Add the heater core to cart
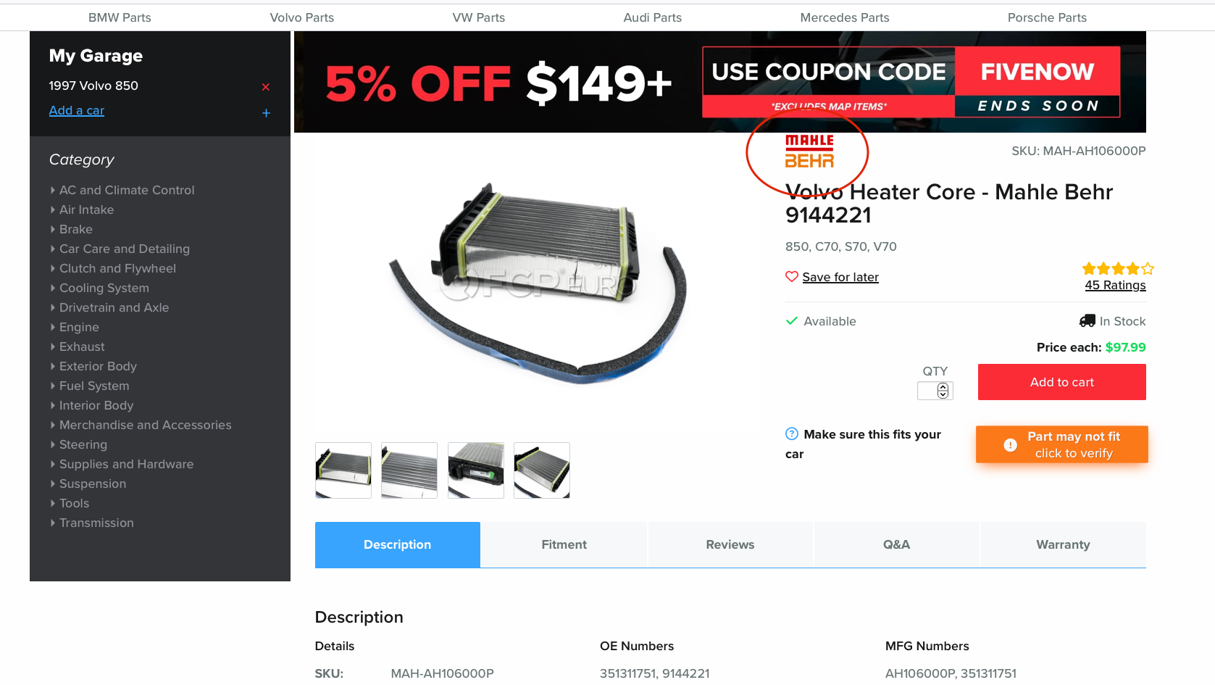The height and width of the screenshot is (685, 1215). [1062, 382]
